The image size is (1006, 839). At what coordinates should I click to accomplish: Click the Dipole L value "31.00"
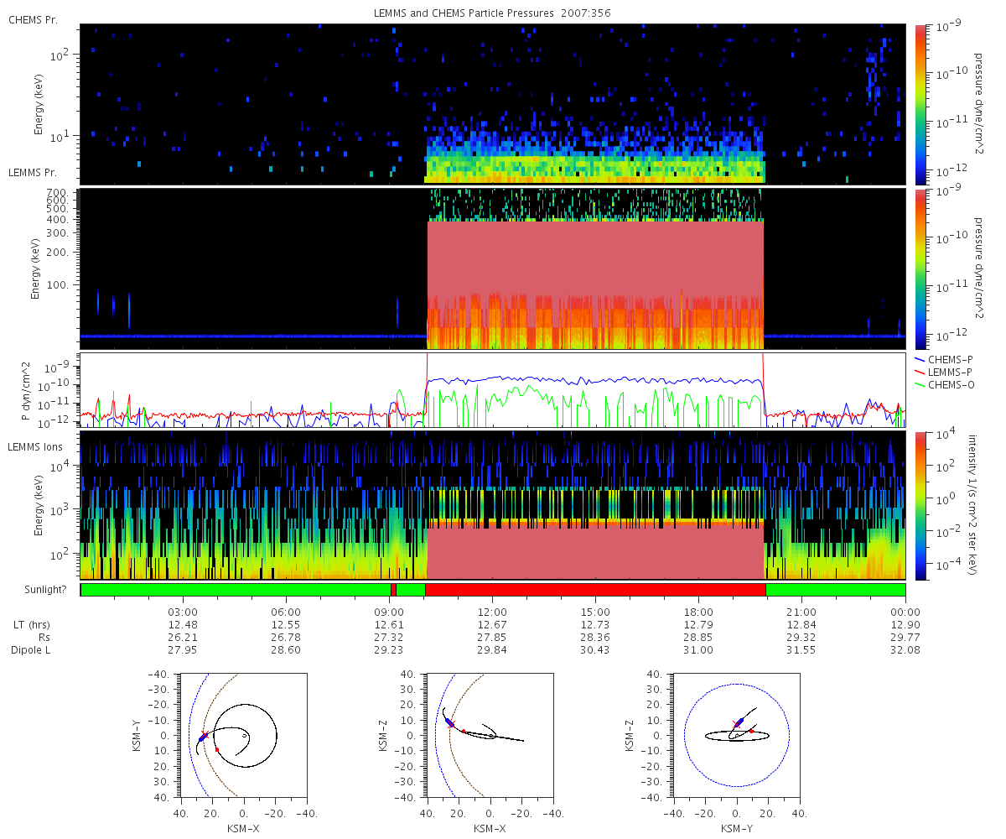[698, 650]
